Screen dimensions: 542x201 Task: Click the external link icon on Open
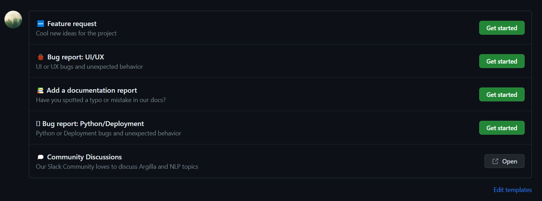click(x=495, y=161)
